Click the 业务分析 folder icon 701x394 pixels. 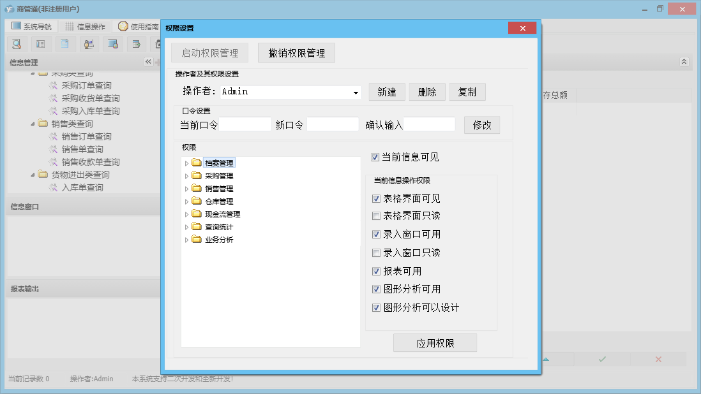[197, 239]
